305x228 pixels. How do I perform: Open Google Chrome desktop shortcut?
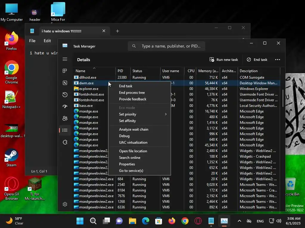click(12, 72)
